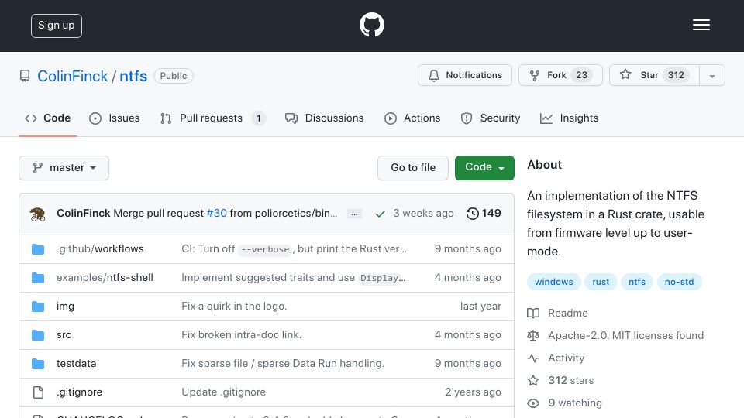This screenshot has height=418, width=744.
Task: Open the Actions tab
Action: (x=412, y=118)
